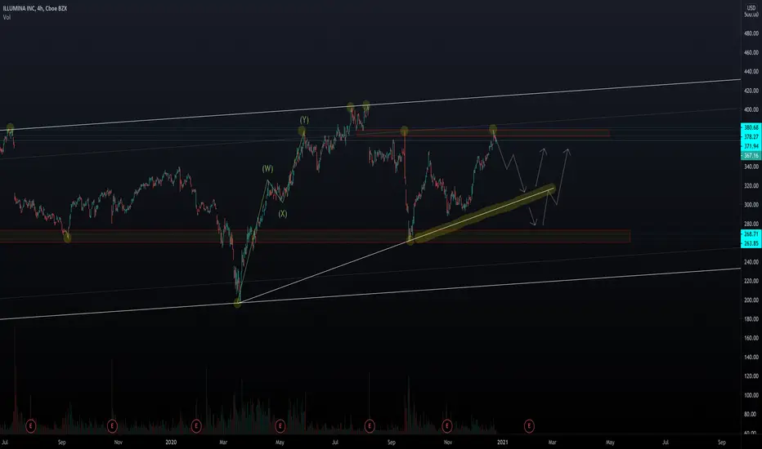The height and width of the screenshot is (449, 762).
Task: Click the 320.00 price axis tick
Action: click(x=751, y=186)
